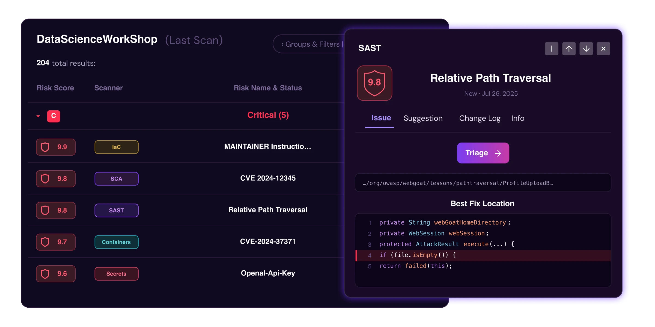Open the CVE-2024-37371 result

[x=268, y=241]
